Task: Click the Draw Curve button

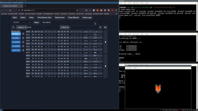Action: coord(60,18)
